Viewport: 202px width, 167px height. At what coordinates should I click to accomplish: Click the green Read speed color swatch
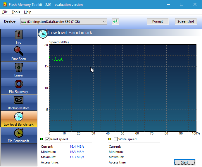click(x=42, y=139)
